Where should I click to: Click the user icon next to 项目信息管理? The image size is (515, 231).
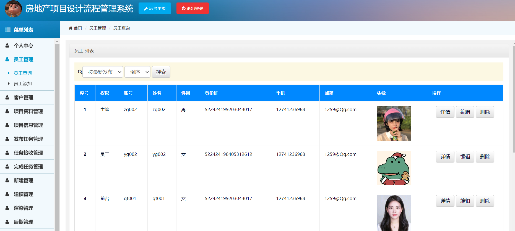click(x=7, y=125)
